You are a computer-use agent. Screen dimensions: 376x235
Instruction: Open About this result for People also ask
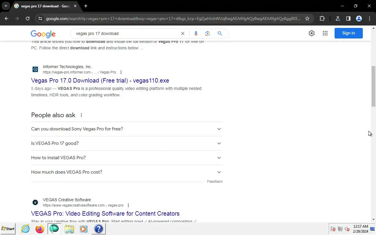(81, 115)
